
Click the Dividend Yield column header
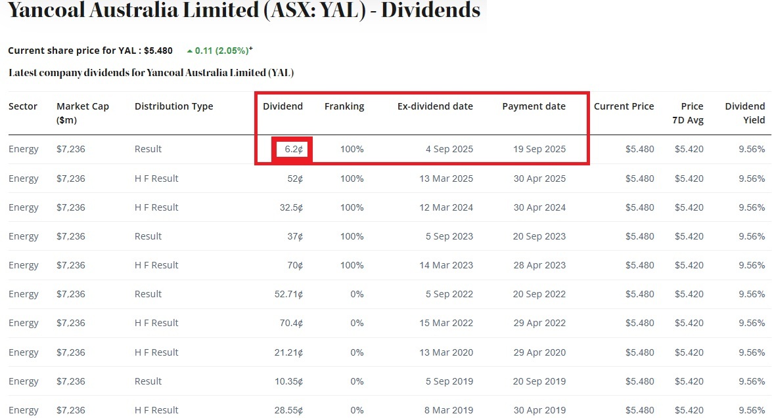point(744,112)
